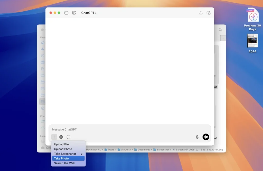The height and width of the screenshot is (171, 263).
Task: Click the Message ChatGPT input field
Action: pos(129,129)
